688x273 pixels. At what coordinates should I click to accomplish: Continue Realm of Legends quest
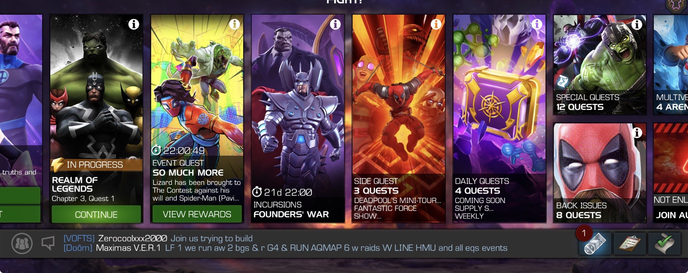[96, 214]
